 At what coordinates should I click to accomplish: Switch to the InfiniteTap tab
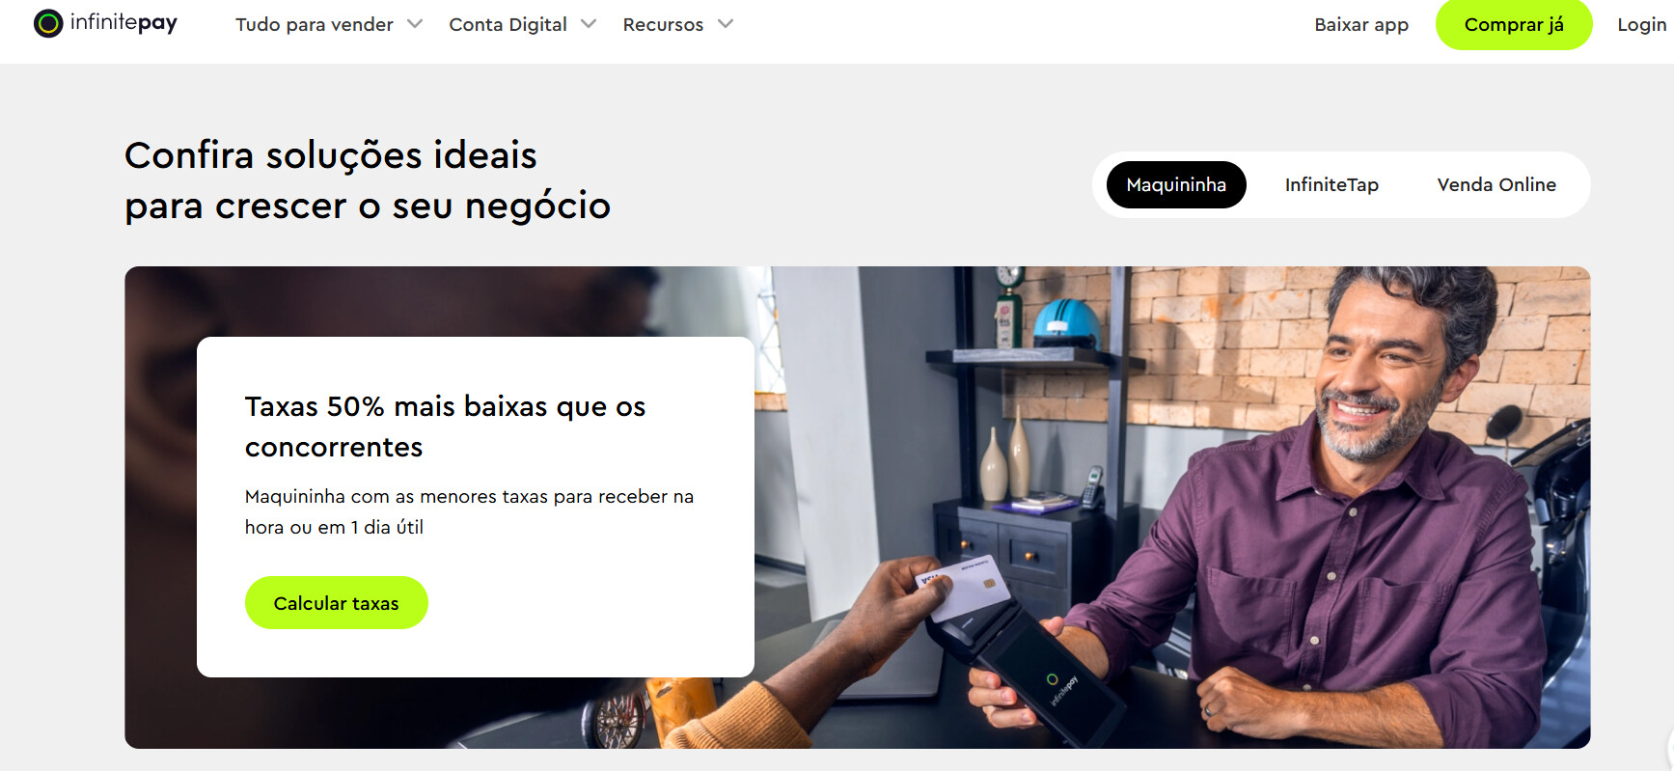pyautogui.click(x=1331, y=184)
